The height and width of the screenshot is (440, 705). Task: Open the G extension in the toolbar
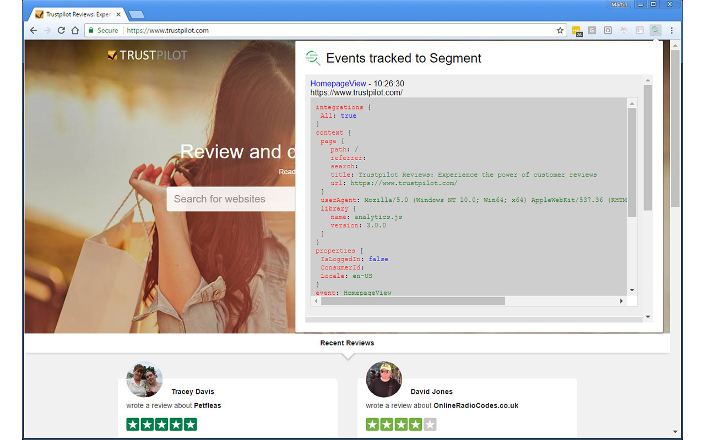[x=592, y=31]
